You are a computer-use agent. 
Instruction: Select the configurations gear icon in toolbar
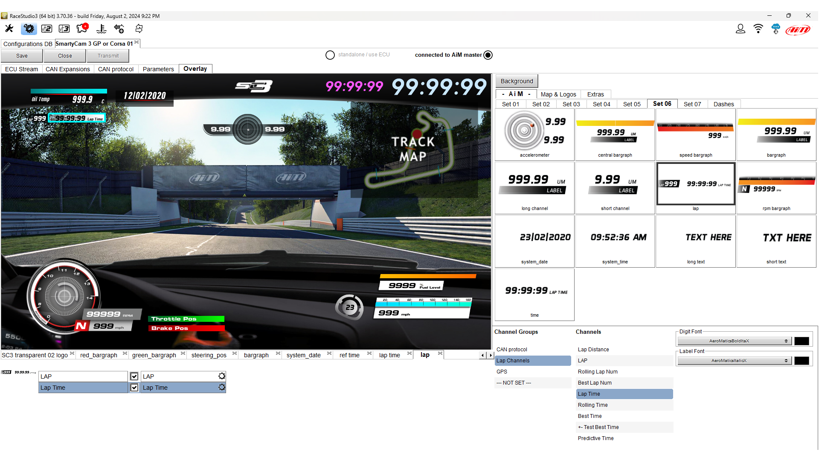pyautogui.click(x=29, y=29)
